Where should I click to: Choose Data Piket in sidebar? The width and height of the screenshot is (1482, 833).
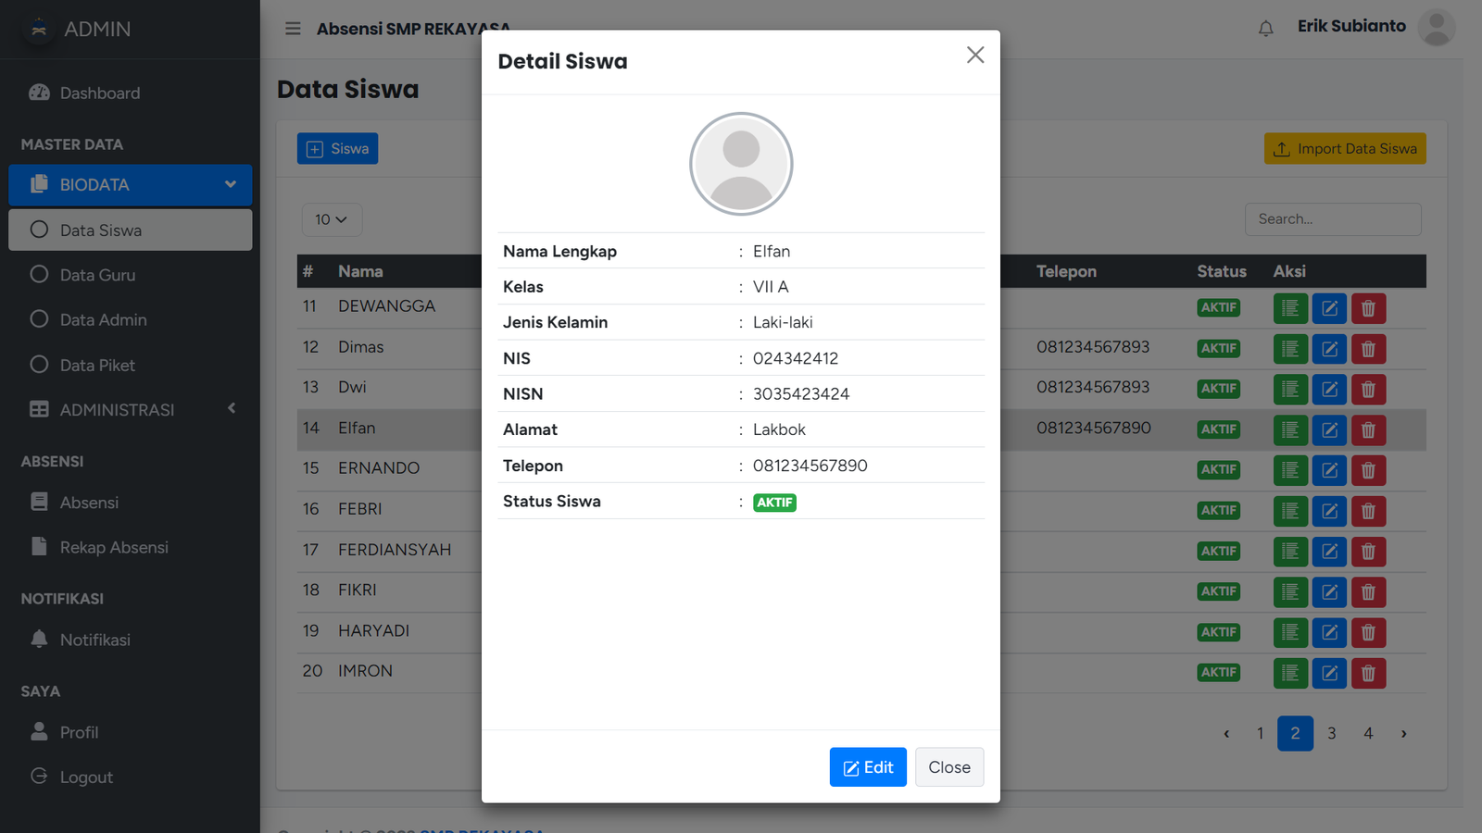(x=97, y=366)
